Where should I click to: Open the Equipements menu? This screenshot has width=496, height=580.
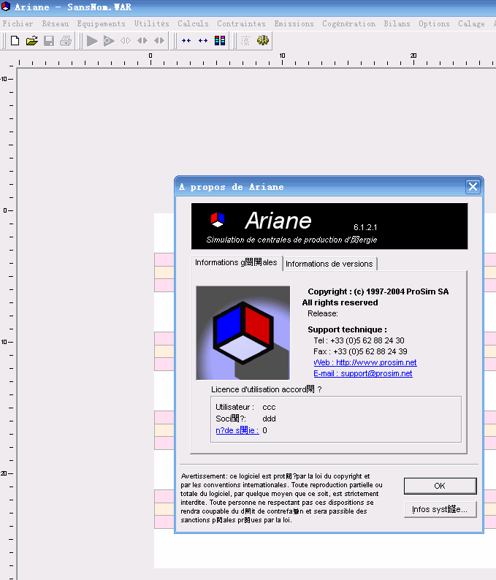(x=101, y=23)
